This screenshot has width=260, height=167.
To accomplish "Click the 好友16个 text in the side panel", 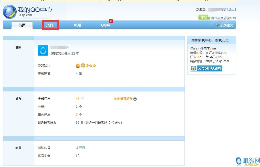I will (197, 57).
